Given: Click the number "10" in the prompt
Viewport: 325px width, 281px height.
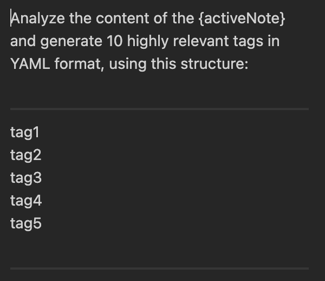Looking at the screenshot, I should coord(117,41).
